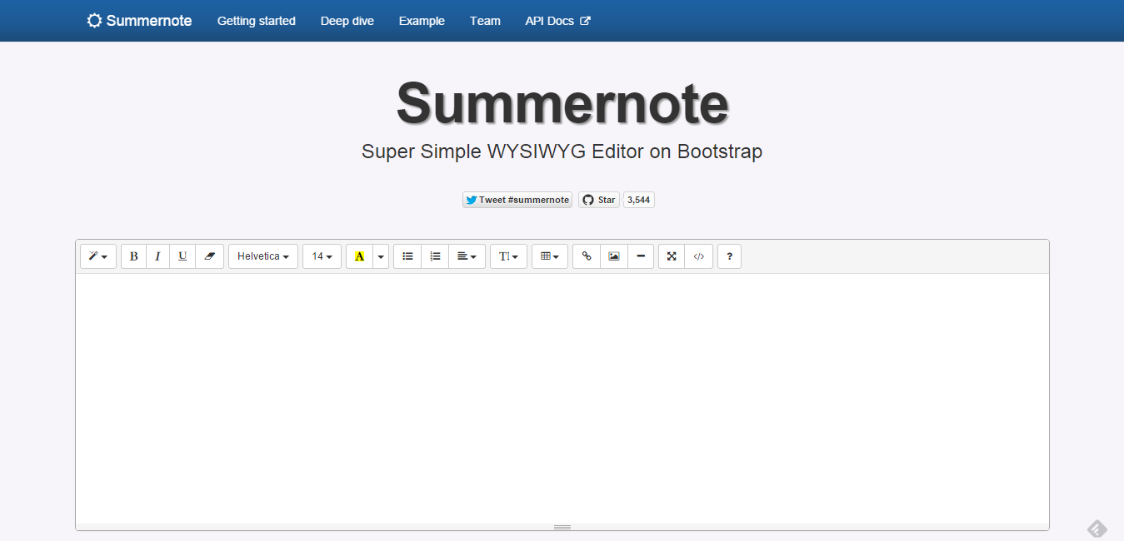Insert an ordered numbered list
Screen dimensions: 1124x541
pos(435,256)
